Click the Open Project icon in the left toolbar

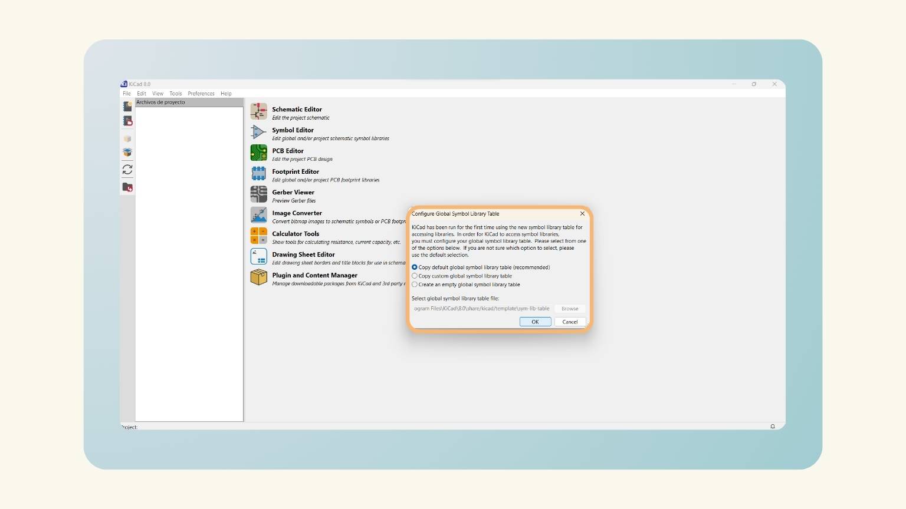point(127,121)
